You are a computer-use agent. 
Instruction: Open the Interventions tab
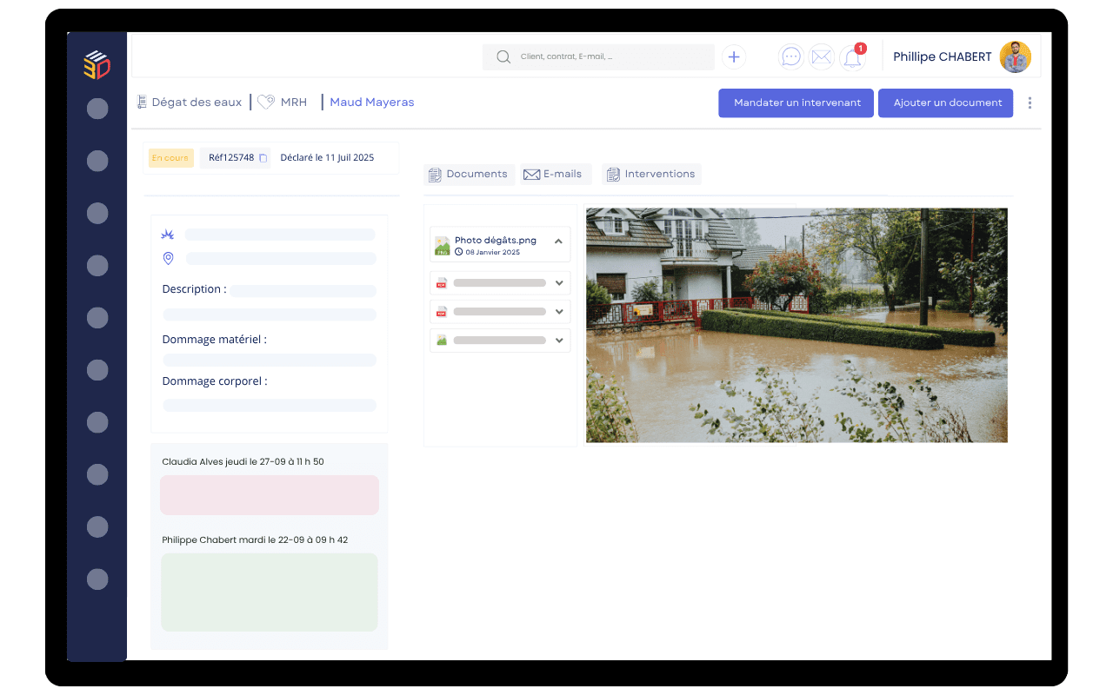(651, 174)
